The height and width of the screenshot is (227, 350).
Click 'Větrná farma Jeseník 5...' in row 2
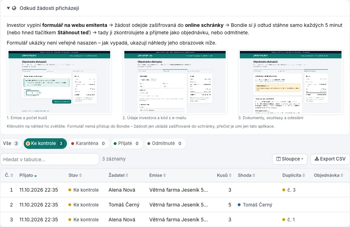179,205
